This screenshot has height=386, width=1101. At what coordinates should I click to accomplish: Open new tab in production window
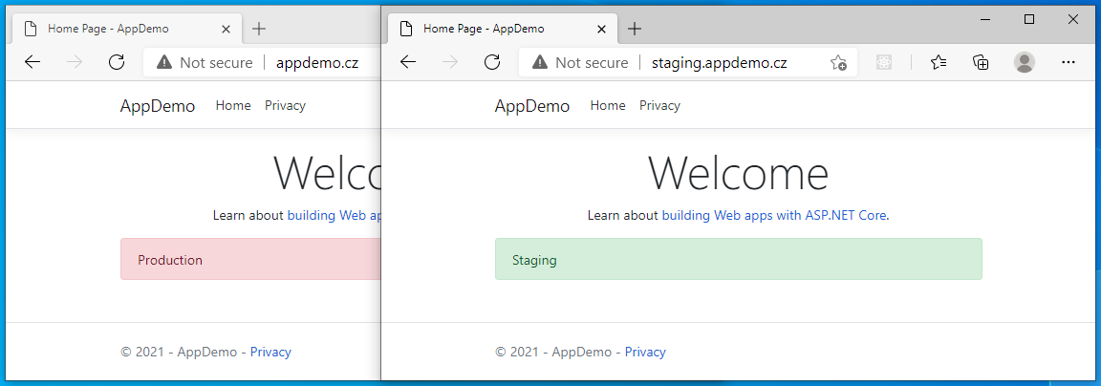tap(259, 29)
